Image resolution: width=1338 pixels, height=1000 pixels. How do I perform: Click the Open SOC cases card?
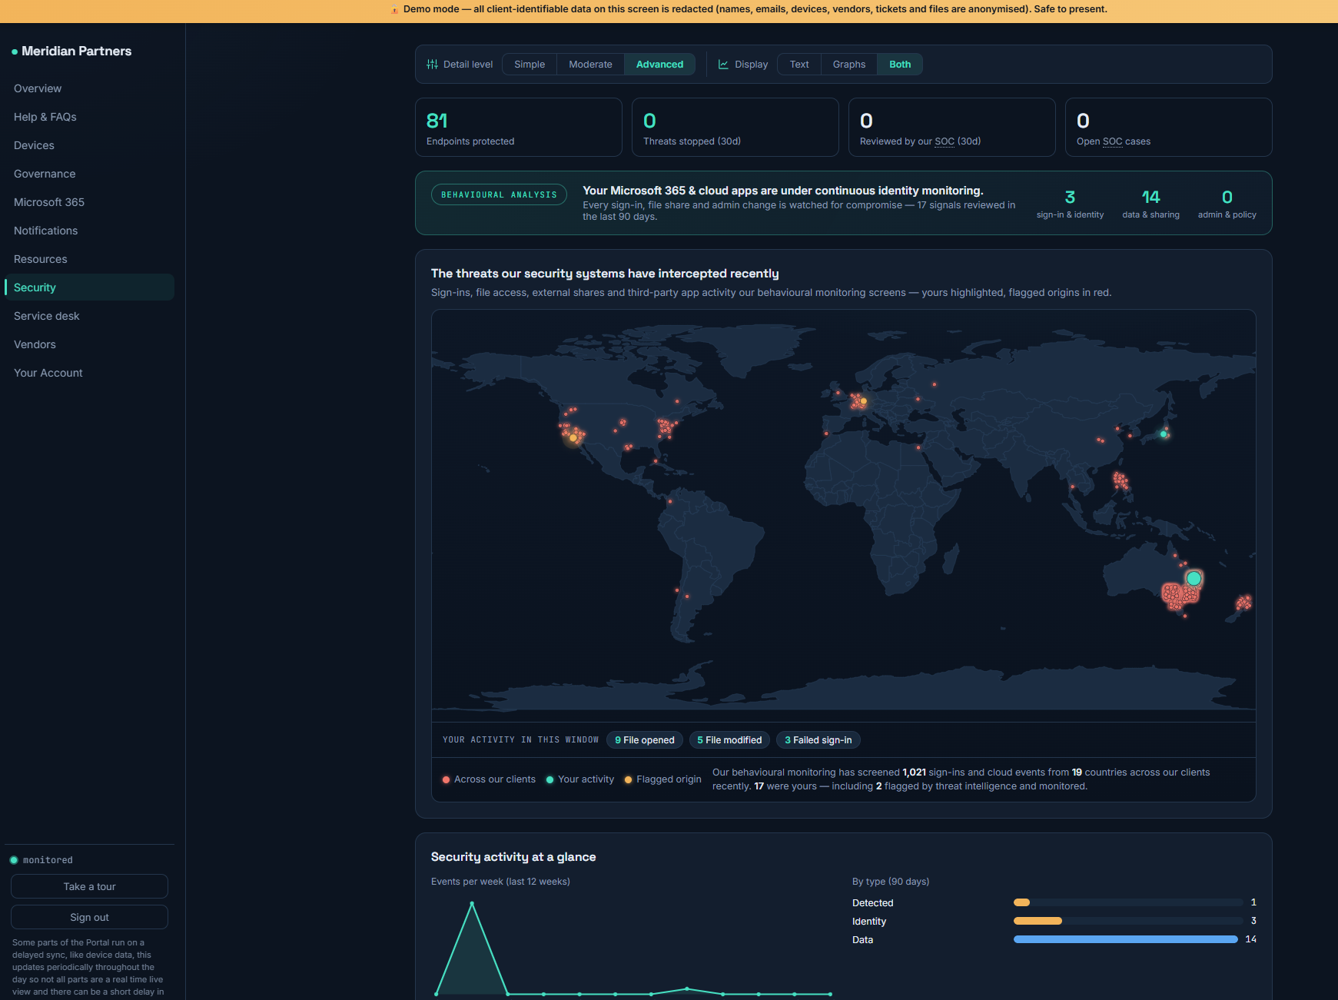(1169, 128)
